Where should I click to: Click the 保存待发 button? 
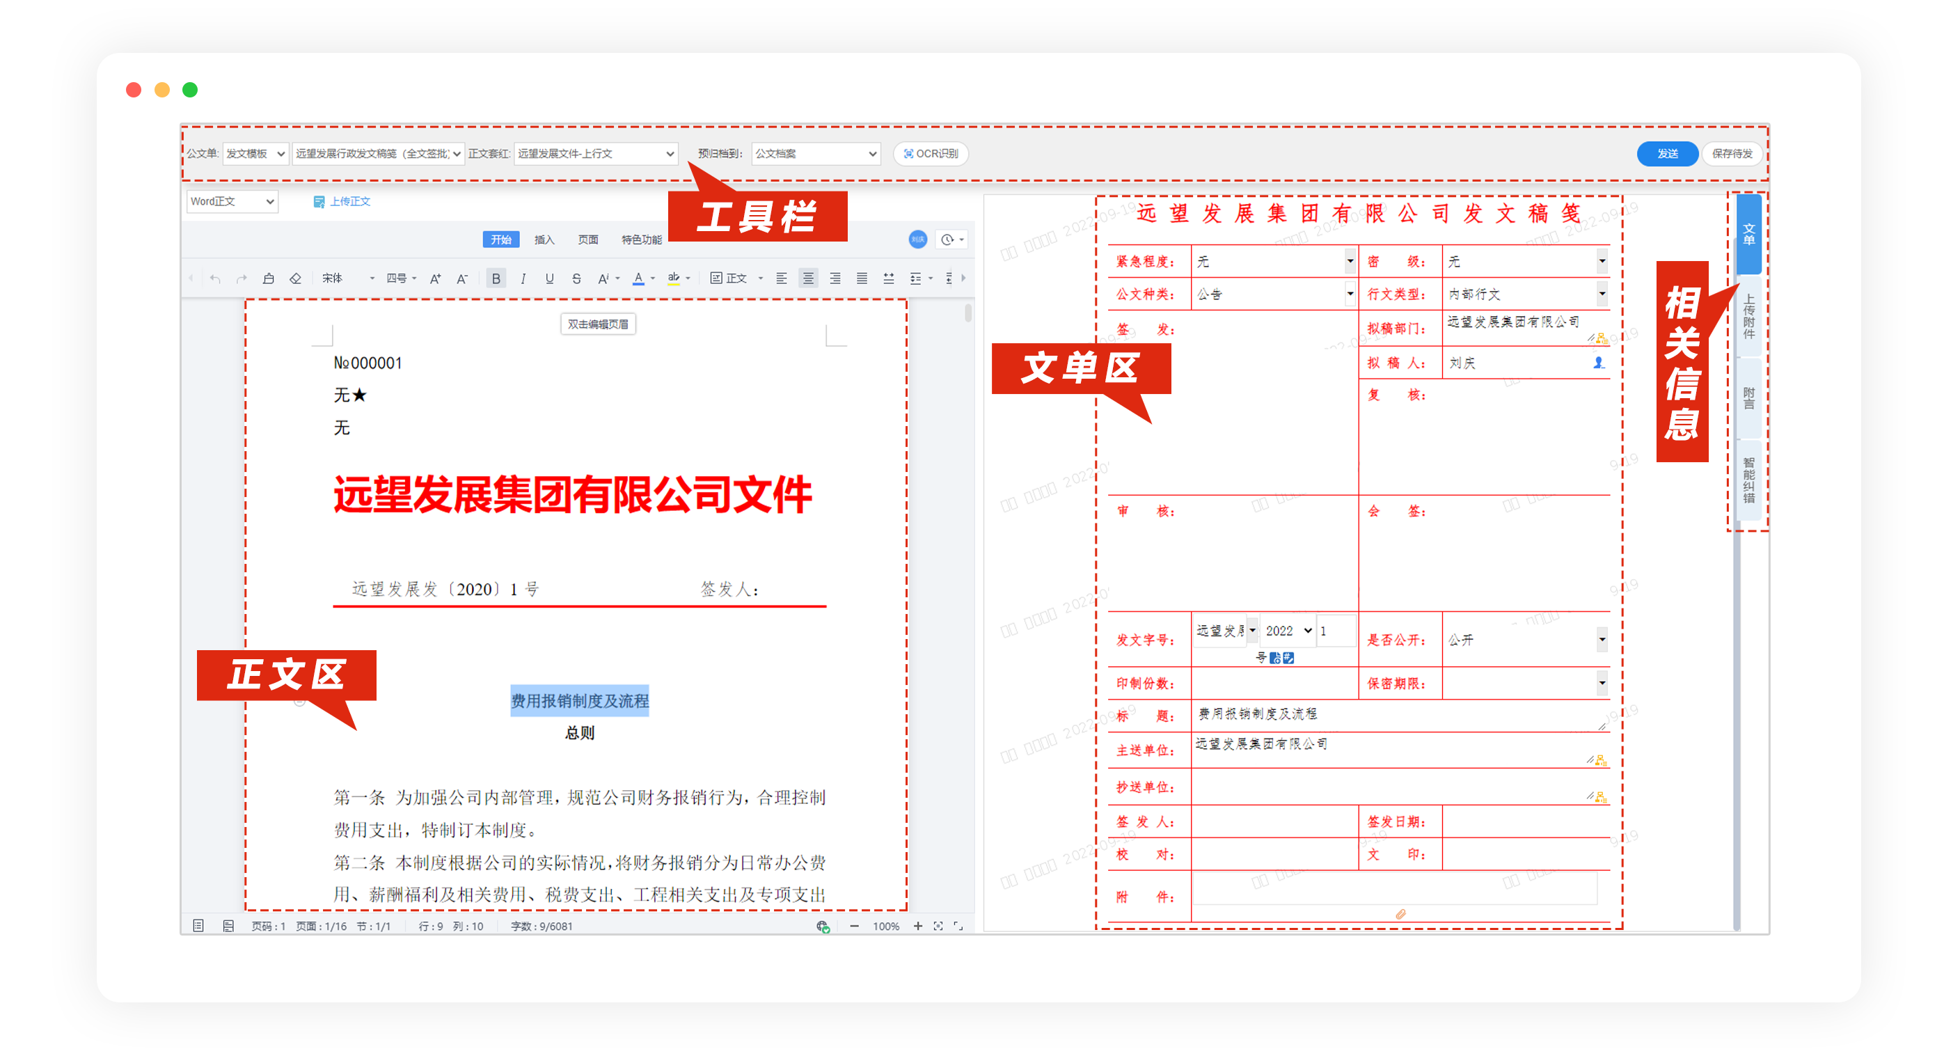click(x=1732, y=153)
